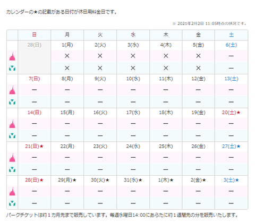
Task: Select the Disneyland × mark under 4(木)
Action: [x=166, y=56]
